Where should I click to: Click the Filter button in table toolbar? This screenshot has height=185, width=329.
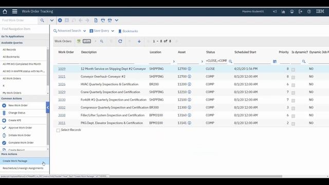click(87, 41)
